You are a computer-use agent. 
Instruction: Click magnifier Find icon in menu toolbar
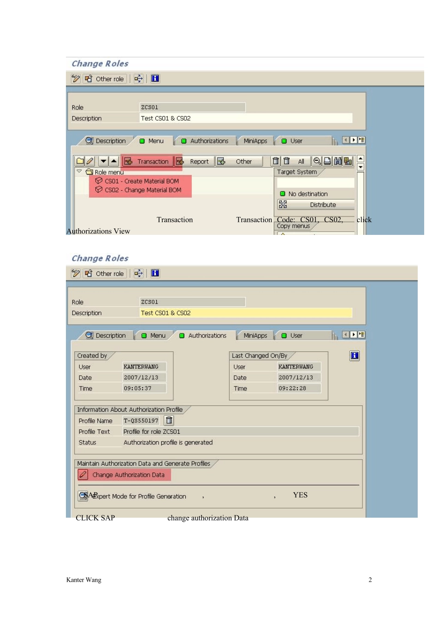317,161
